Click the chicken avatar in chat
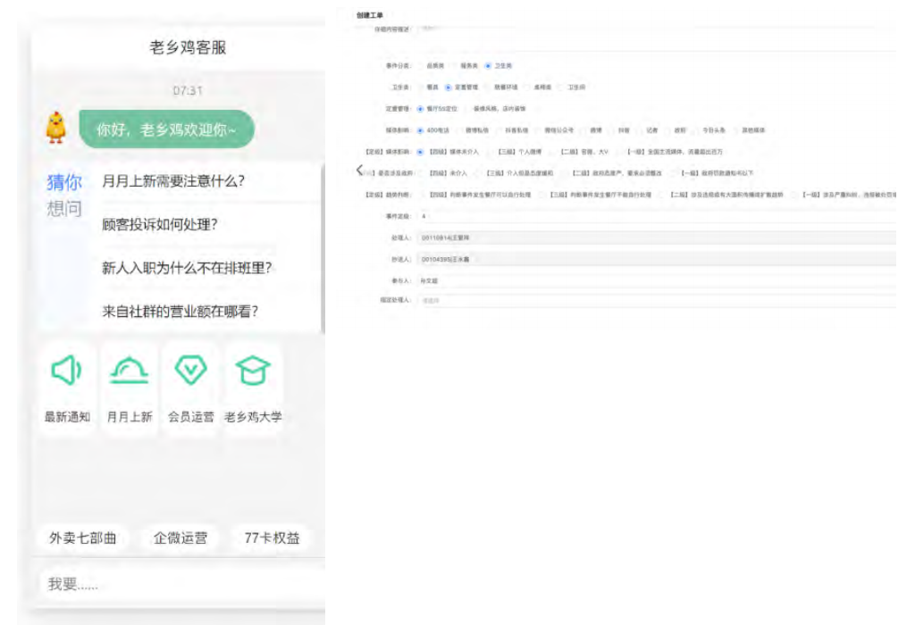The image size is (915, 625). pyautogui.click(x=56, y=128)
